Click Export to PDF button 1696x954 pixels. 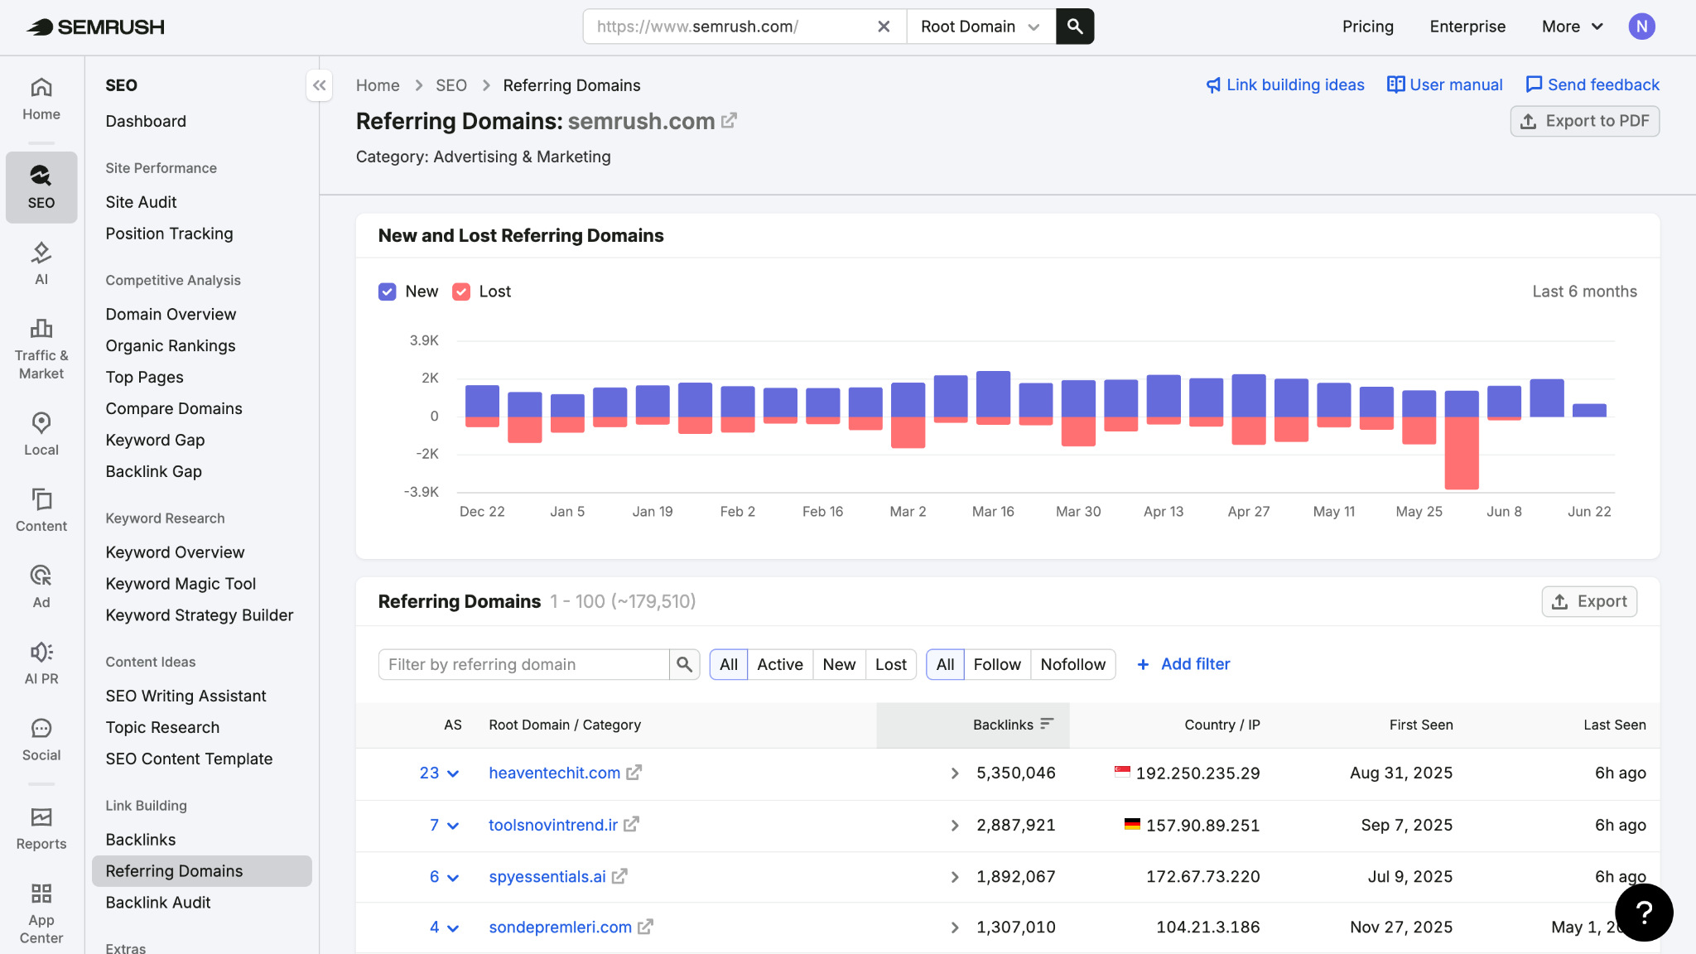point(1584,121)
